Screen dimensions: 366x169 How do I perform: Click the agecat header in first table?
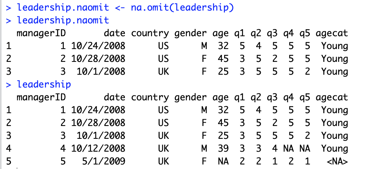332,33
